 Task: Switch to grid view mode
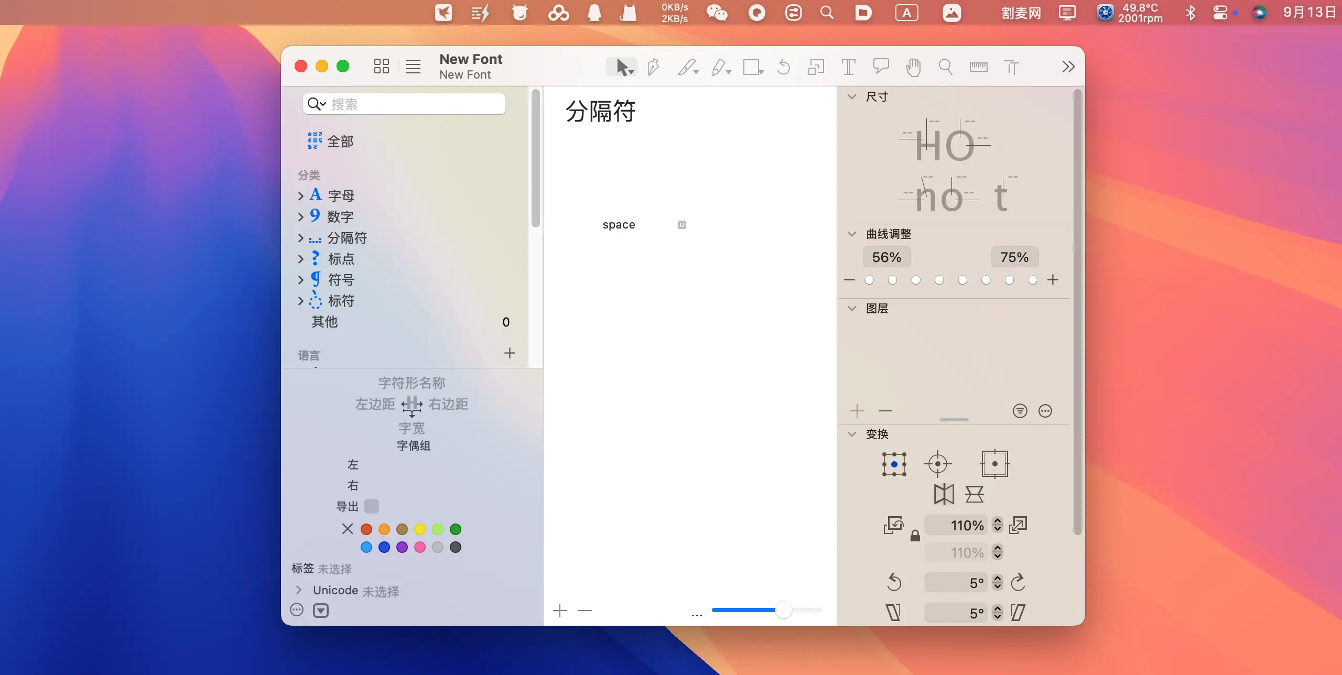click(381, 66)
